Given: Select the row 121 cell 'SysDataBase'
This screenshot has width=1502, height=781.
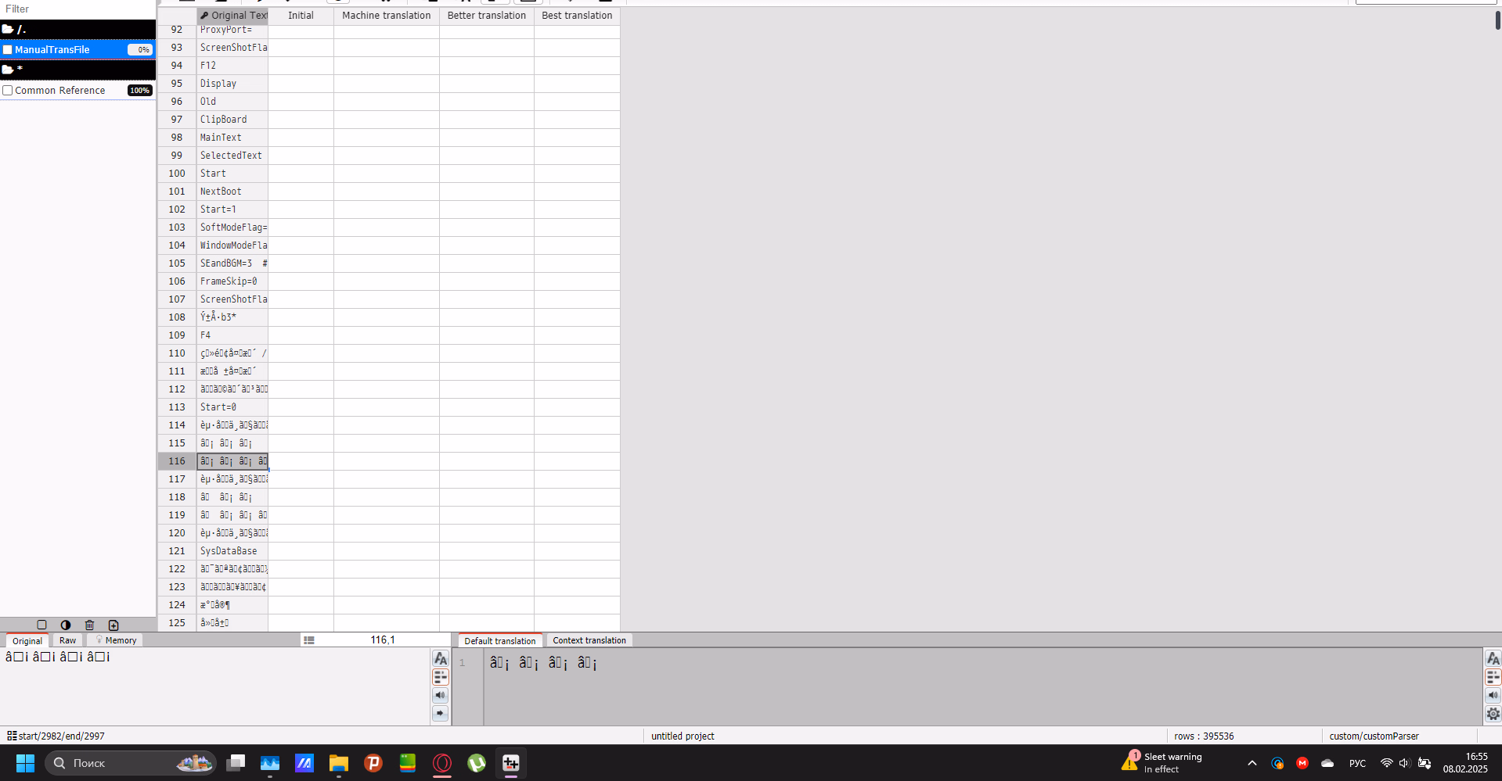Looking at the screenshot, I should tap(232, 551).
